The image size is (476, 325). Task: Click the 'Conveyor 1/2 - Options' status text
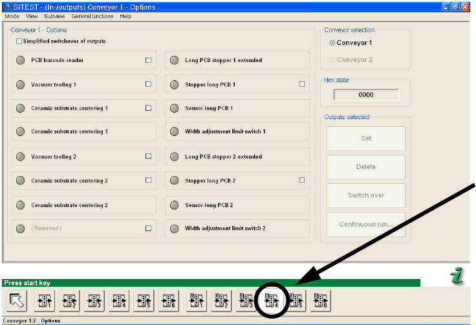(32, 320)
